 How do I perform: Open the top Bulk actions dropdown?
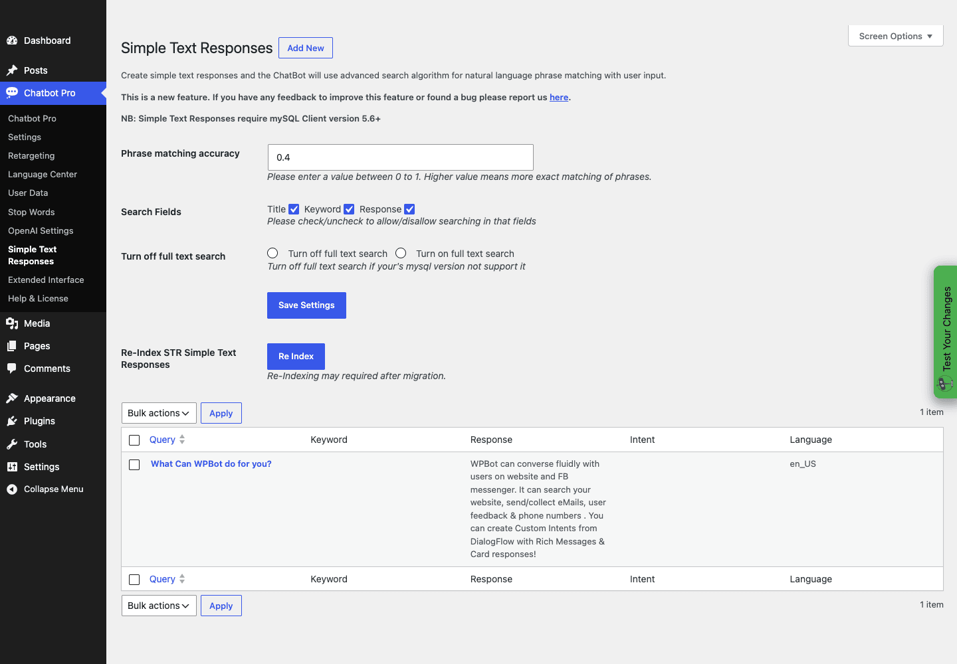coord(159,413)
